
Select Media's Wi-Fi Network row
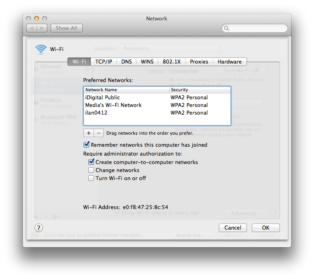point(157,105)
